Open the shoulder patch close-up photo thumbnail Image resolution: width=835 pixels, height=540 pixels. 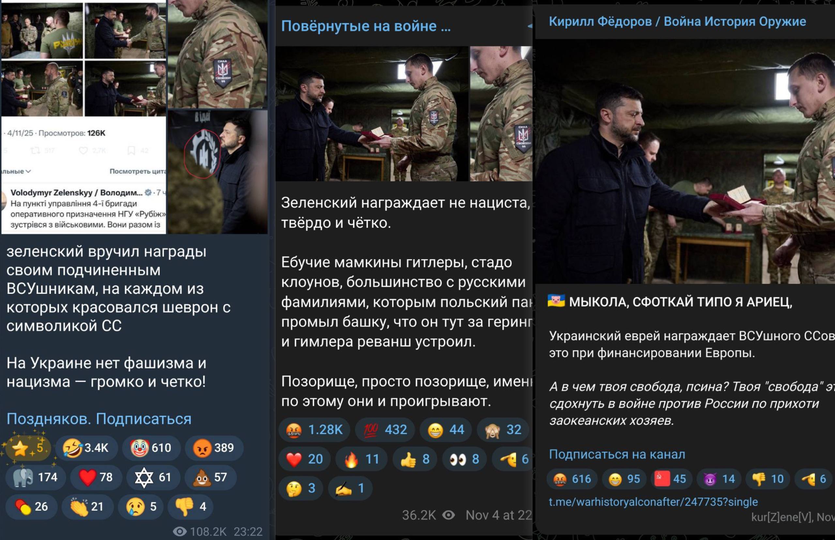(218, 54)
